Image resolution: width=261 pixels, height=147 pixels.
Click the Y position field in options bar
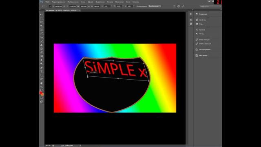73,7
